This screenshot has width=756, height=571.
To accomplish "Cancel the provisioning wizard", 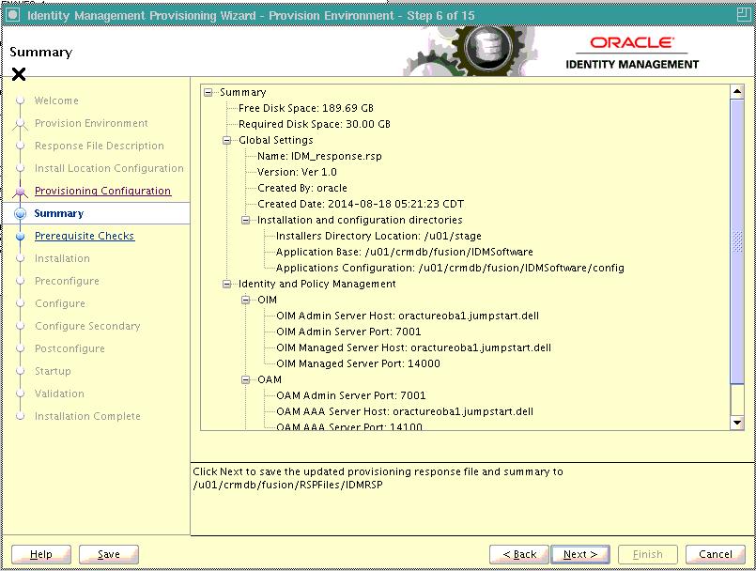I will [715, 554].
